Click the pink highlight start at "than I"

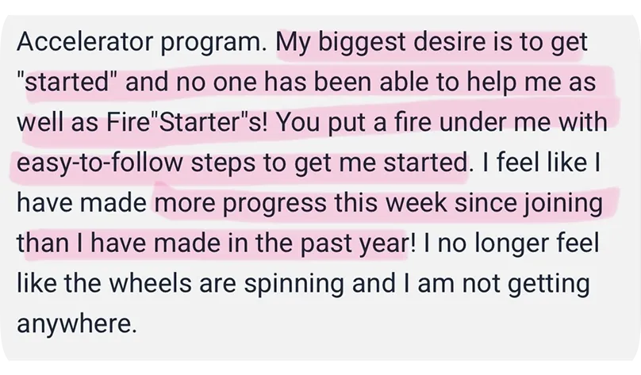point(49,243)
